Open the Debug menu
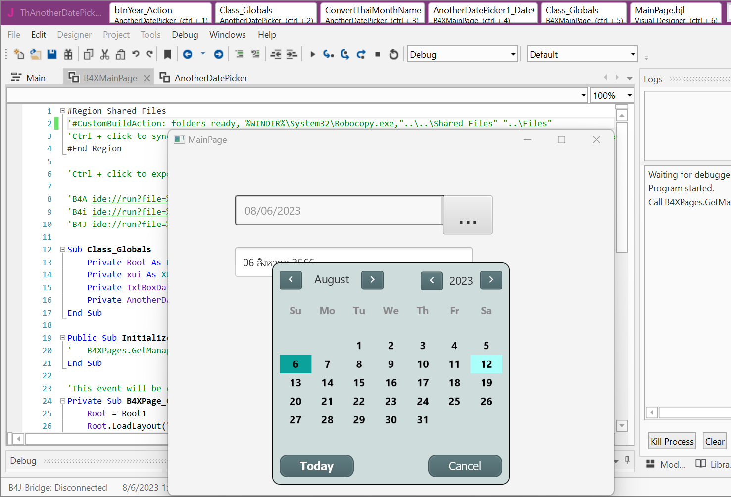The width and height of the screenshot is (731, 497). click(185, 35)
